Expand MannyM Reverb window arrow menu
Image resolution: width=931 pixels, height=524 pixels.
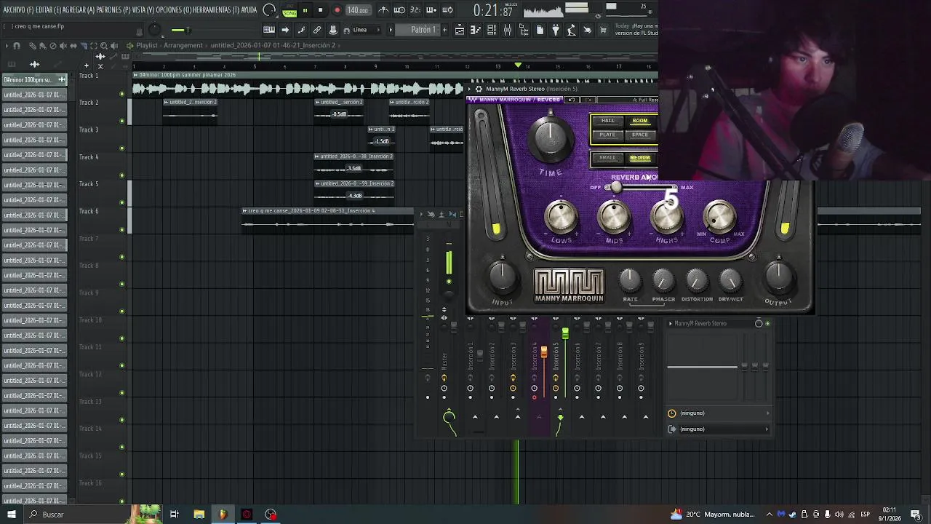click(470, 89)
